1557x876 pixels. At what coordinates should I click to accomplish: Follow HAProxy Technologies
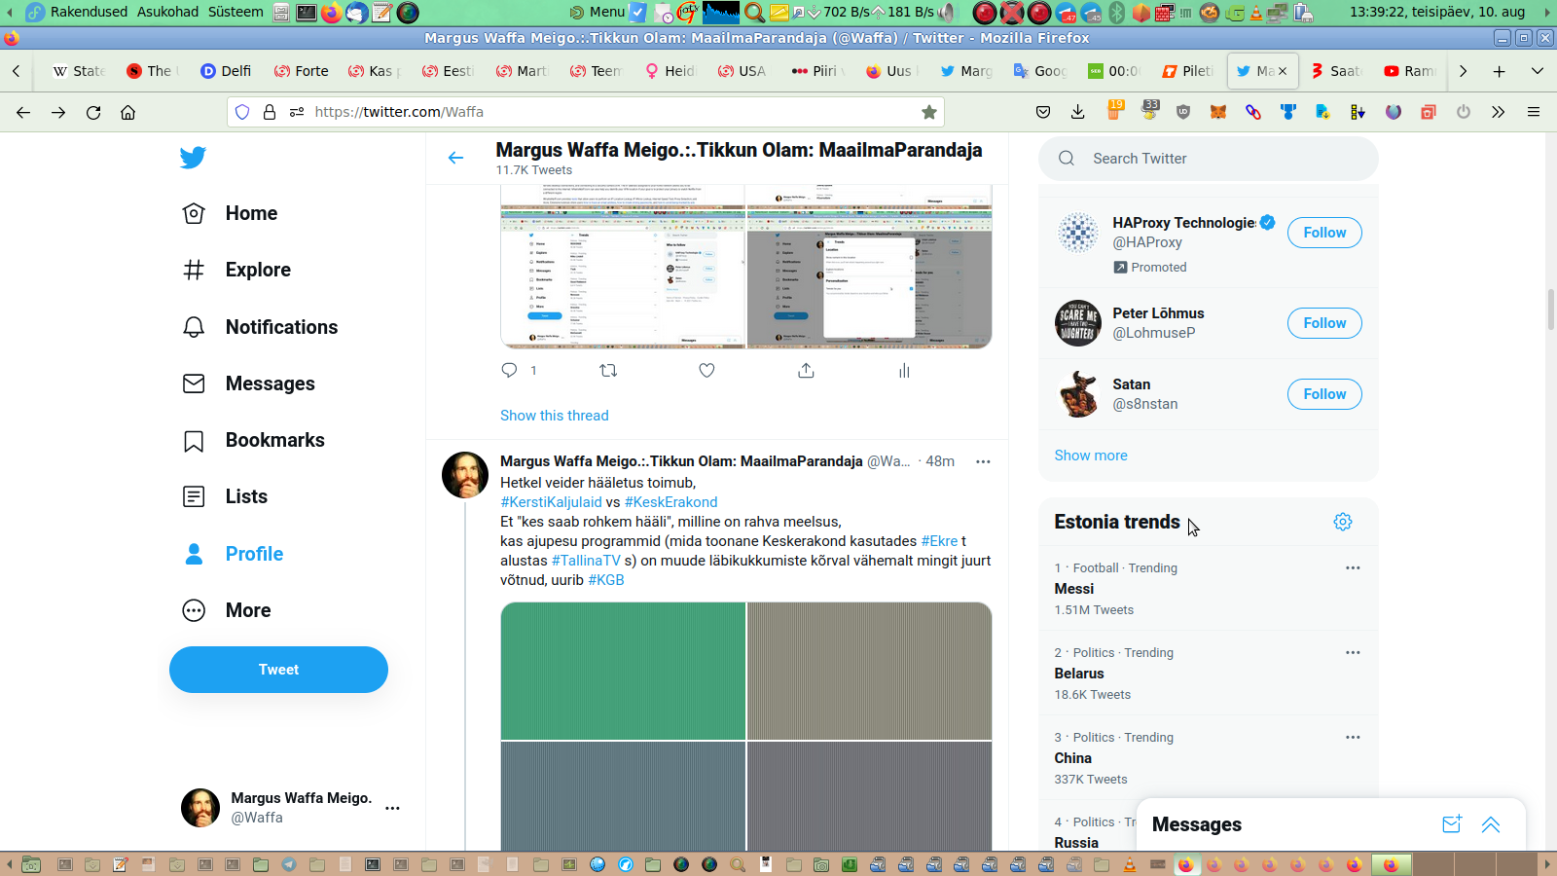(x=1324, y=233)
